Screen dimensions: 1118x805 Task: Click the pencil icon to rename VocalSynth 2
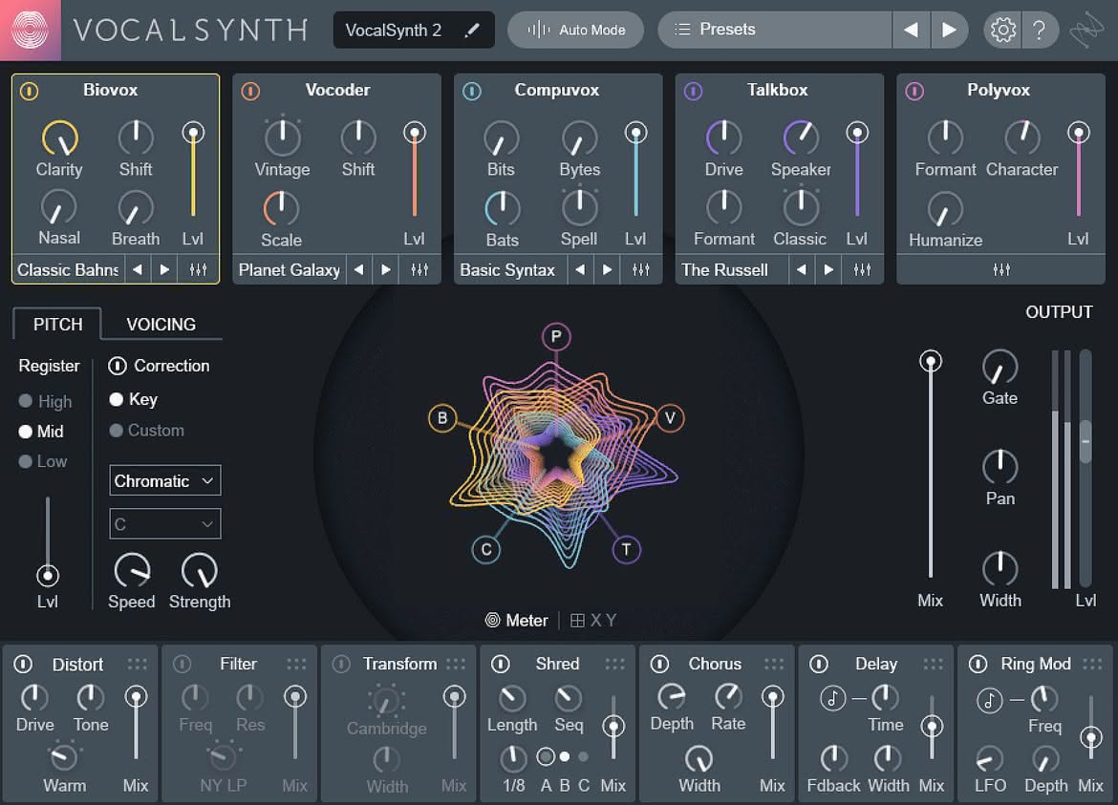[471, 30]
